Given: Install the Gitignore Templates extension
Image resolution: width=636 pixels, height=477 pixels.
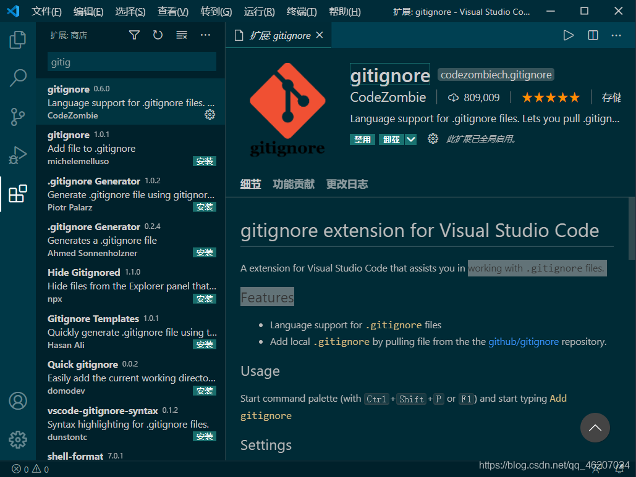Looking at the screenshot, I should tap(205, 344).
